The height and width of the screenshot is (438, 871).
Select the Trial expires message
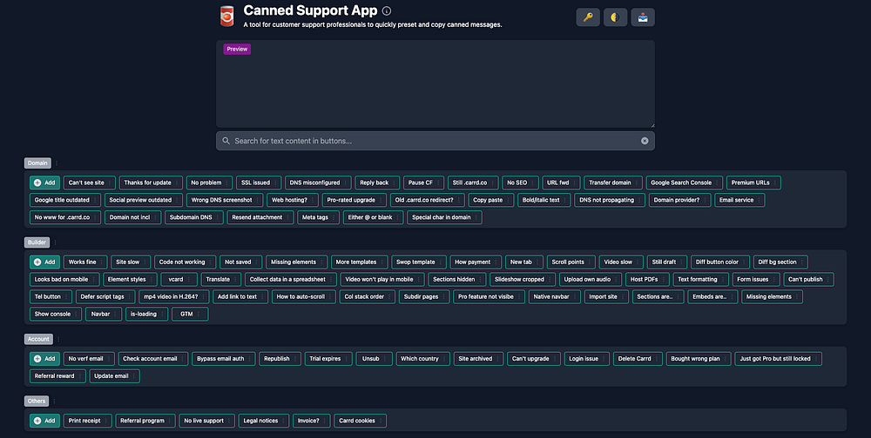coord(328,359)
